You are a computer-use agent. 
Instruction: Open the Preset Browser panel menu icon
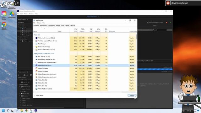(x=28, y=72)
